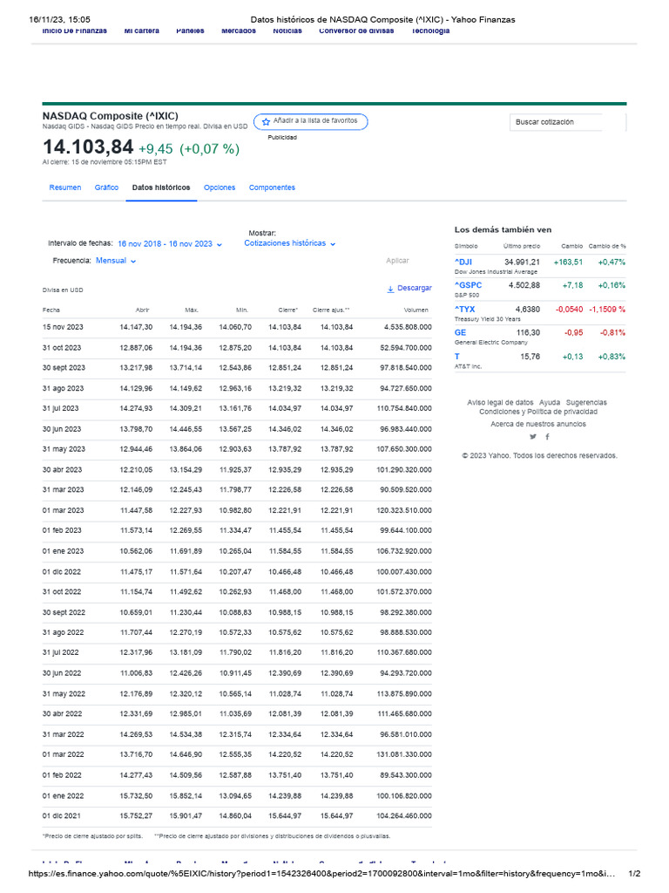Click the 15 nov 2023 date cell
669x893 pixels.
click(x=63, y=328)
